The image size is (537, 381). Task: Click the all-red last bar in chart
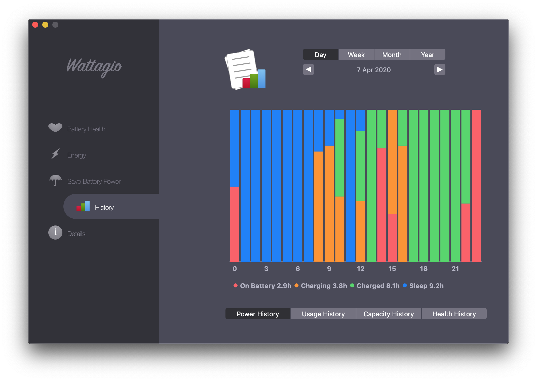pos(476,185)
